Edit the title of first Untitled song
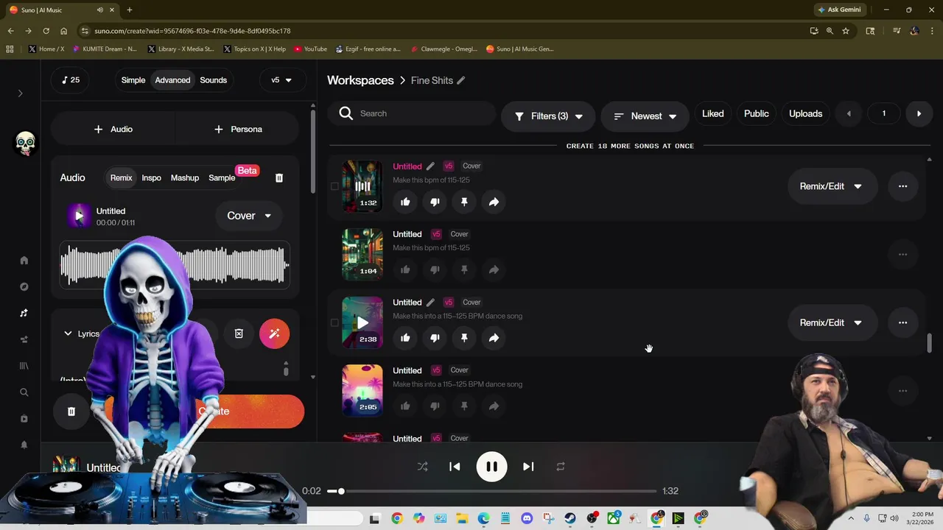This screenshot has height=530, width=943. click(x=430, y=166)
